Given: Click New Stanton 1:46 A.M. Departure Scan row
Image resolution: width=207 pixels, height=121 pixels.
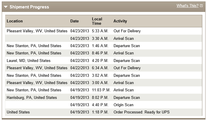Looking at the screenshot, I should pos(104,46).
